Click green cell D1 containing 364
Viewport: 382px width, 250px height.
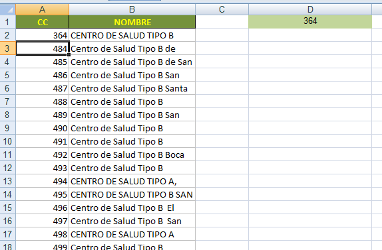tap(310, 22)
